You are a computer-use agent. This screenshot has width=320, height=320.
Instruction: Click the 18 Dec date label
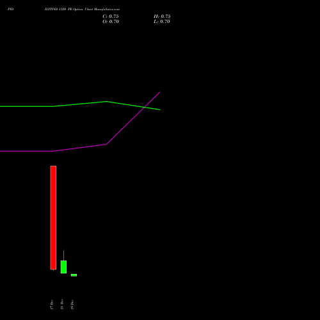pyautogui.click(x=62, y=305)
